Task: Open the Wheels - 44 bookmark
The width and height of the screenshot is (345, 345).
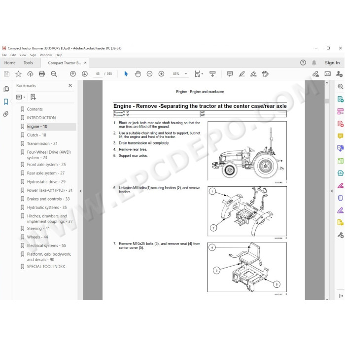Action: 37,237
